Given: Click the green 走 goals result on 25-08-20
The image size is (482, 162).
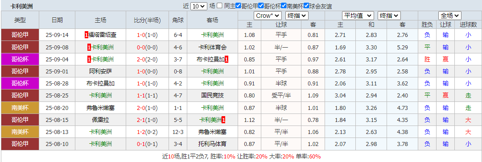Looking at the screenshot, I should point(468,108).
